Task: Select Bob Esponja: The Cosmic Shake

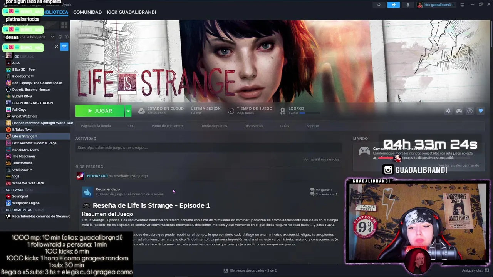Action: tap(37, 83)
